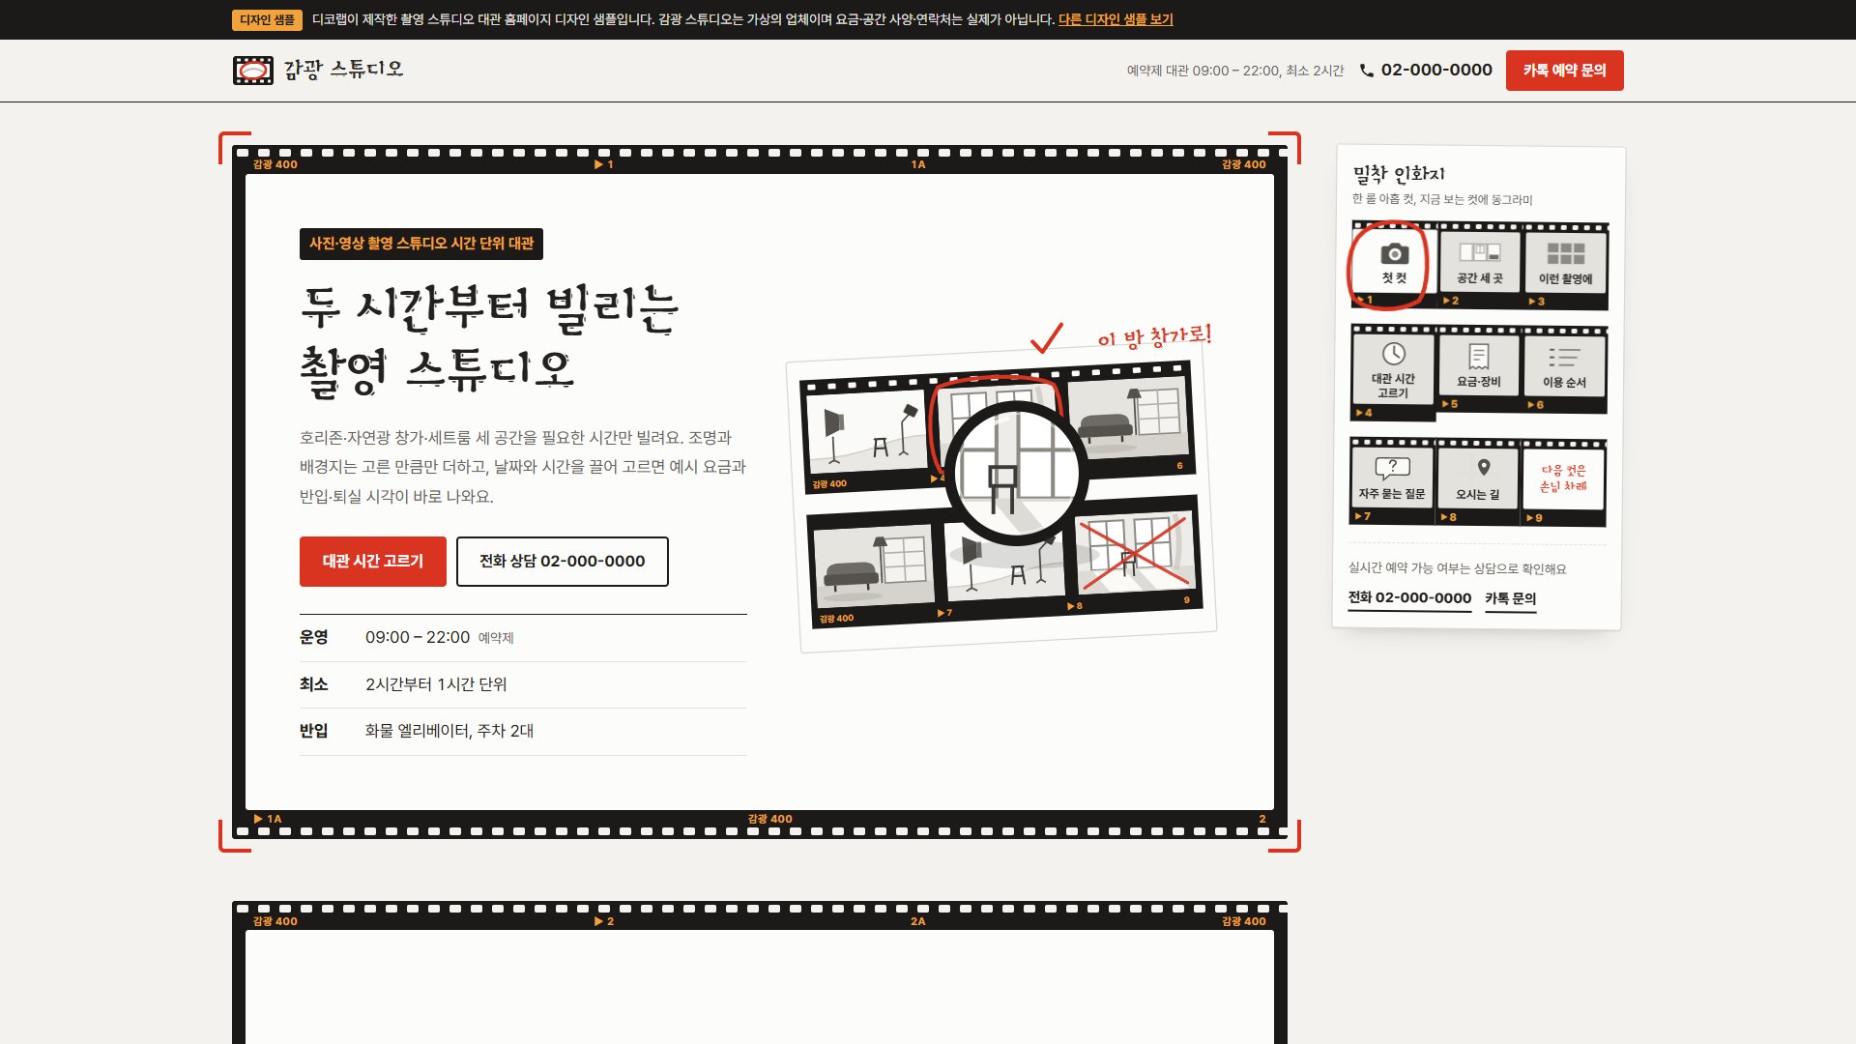Click the 디자인 샘플 orange badge
Image resolution: width=1856 pixels, height=1044 pixels.
point(268,19)
